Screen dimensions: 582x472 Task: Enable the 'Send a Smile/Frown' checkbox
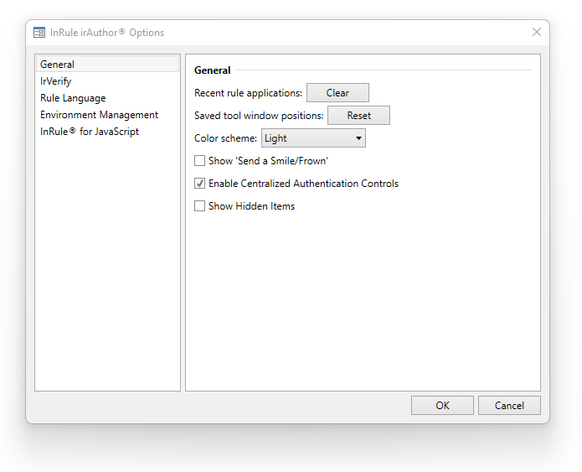(x=199, y=161)
